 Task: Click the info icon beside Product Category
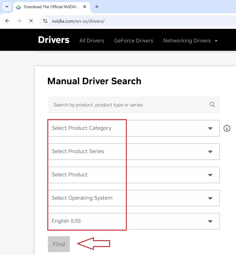[x=227, y=128]
